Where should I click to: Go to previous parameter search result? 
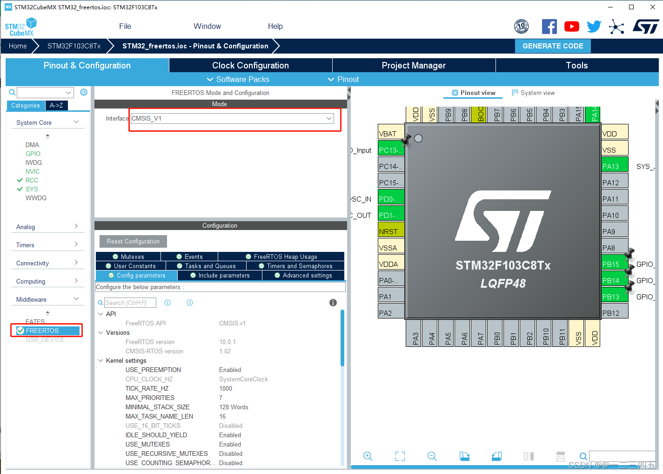coord(167,303)
